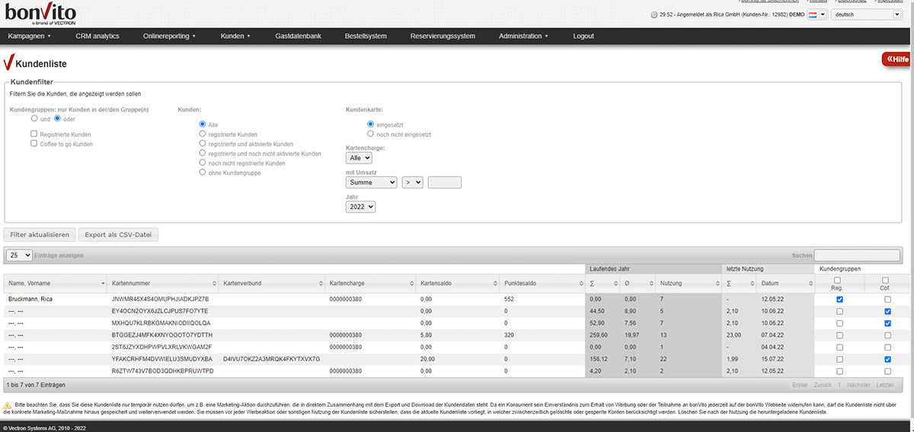This screenshot has width=914, height=432.
Task: Toggle Cof. checkbox for card EY4OCN2OYX6JZLCJPUS7FO7YTE
Action: tap(887, 311)
